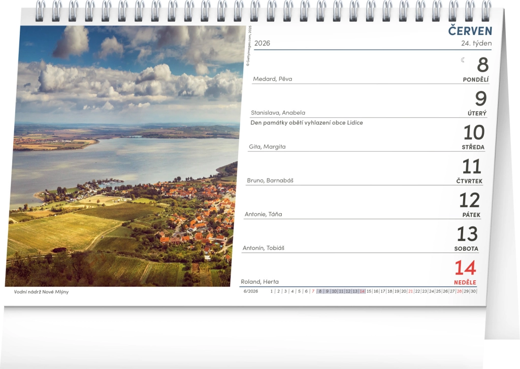
Task: Select Tuesday date number 9
Action: click(x=480, y=99)
